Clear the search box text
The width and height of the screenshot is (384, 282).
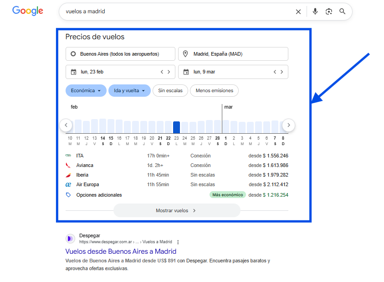click(298, 12)
